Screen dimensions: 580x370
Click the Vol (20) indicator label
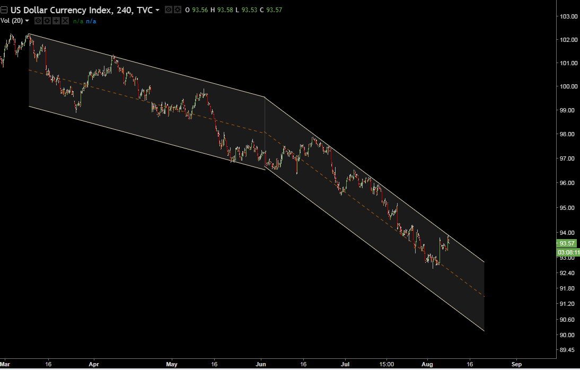click(x=12, y=21)
